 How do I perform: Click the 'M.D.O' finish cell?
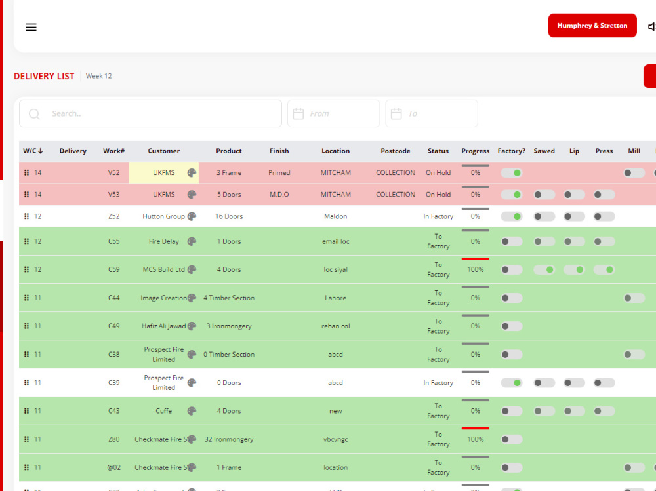[x=279, y=195]
